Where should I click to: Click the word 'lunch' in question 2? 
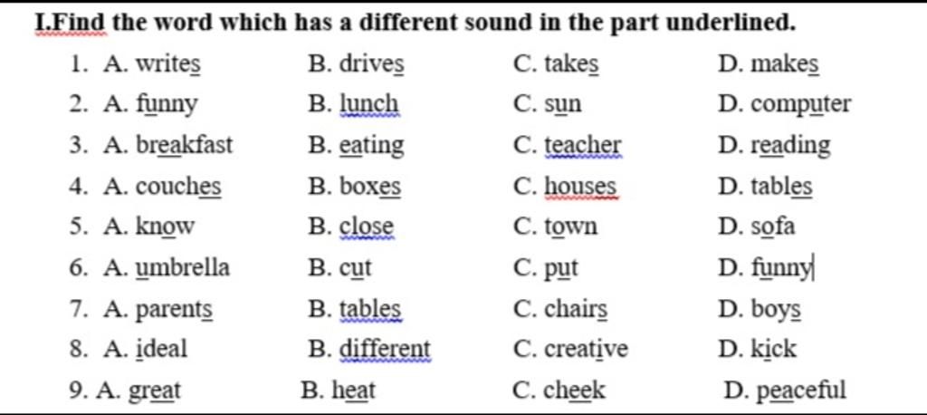[369, 104]
